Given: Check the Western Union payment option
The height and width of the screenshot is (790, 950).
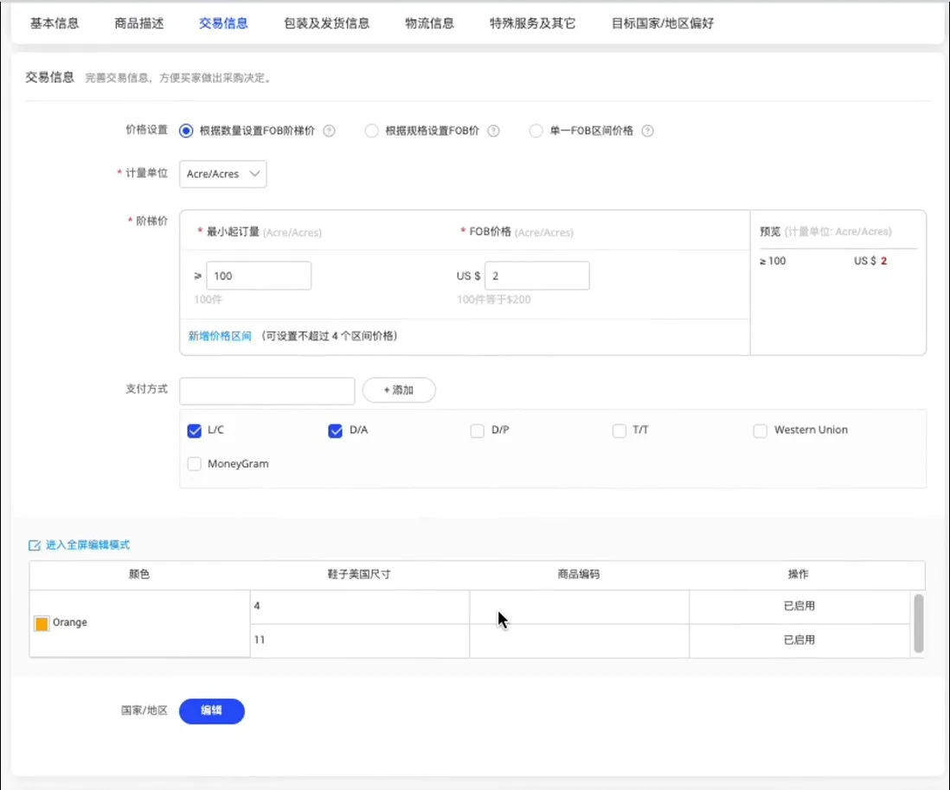Looking at the screenshot, I should pyautogui.click(x=760, y=430).
